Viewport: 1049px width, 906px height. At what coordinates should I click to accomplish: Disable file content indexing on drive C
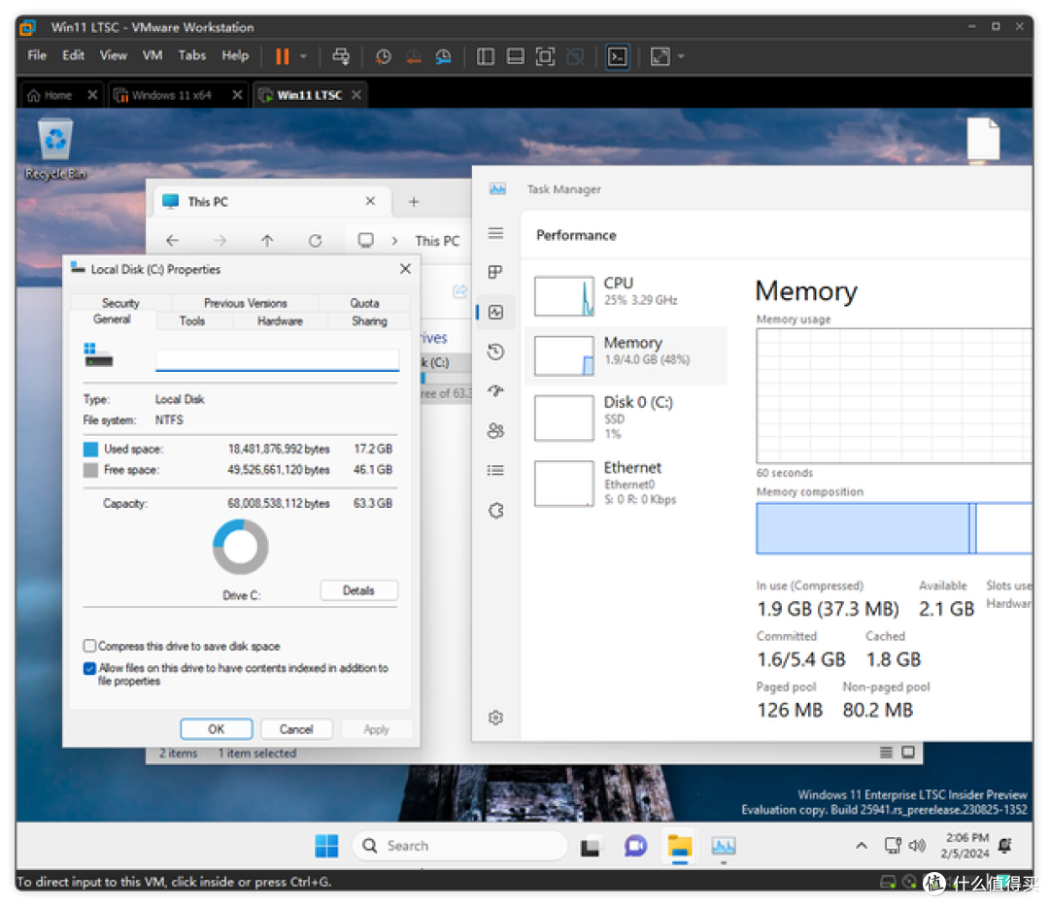click(88, 668)
